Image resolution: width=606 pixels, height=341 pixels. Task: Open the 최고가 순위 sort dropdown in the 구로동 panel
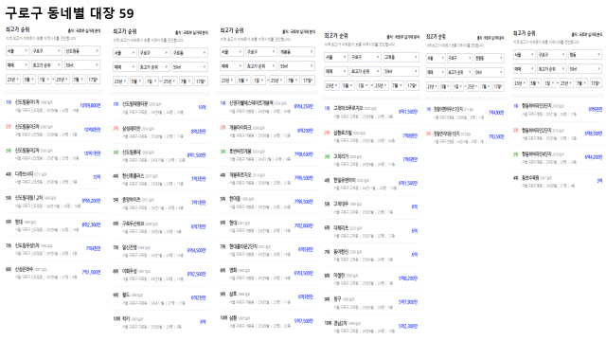(153, 67)
